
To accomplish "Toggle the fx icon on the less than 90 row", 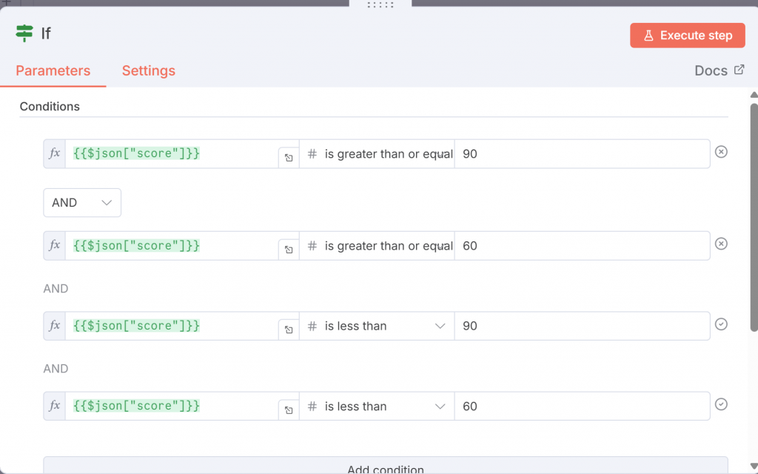I will 55,326.
